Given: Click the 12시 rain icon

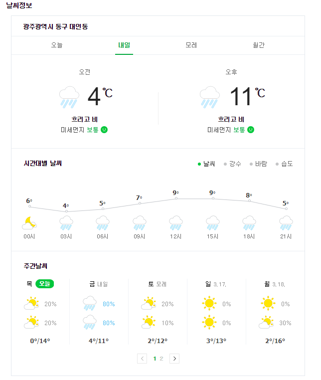Looking at the screenshot, I should tap(176, 222).
